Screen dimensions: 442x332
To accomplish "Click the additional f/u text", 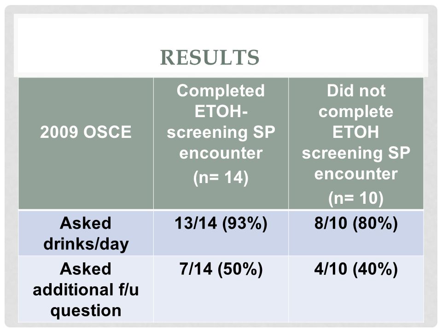I will point(86,290).
